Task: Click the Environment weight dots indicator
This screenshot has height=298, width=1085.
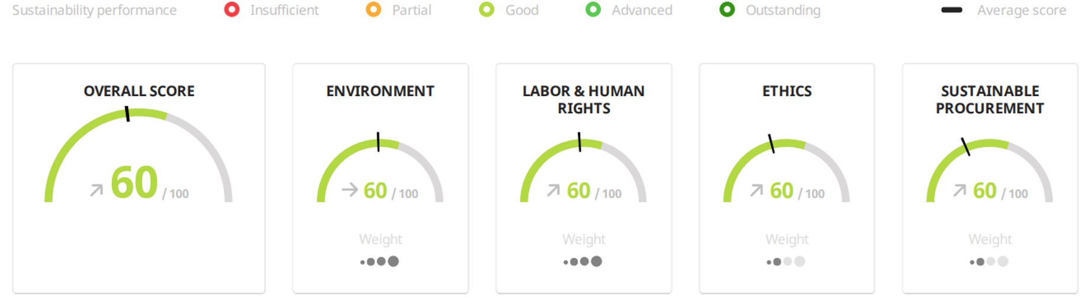Action: point(379,261)
